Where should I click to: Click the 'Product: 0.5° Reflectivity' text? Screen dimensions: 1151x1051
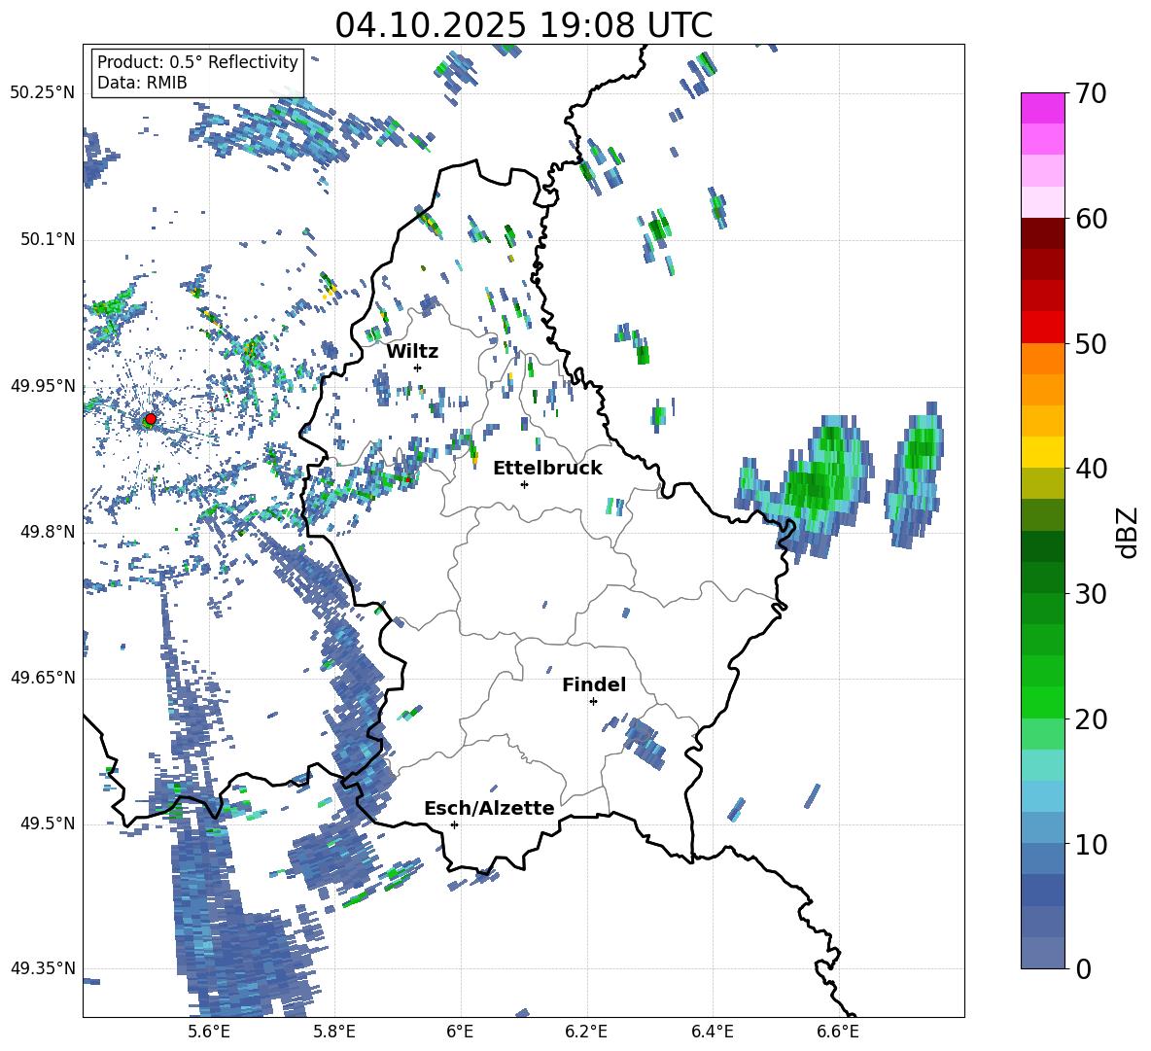(x=197, y=62)
